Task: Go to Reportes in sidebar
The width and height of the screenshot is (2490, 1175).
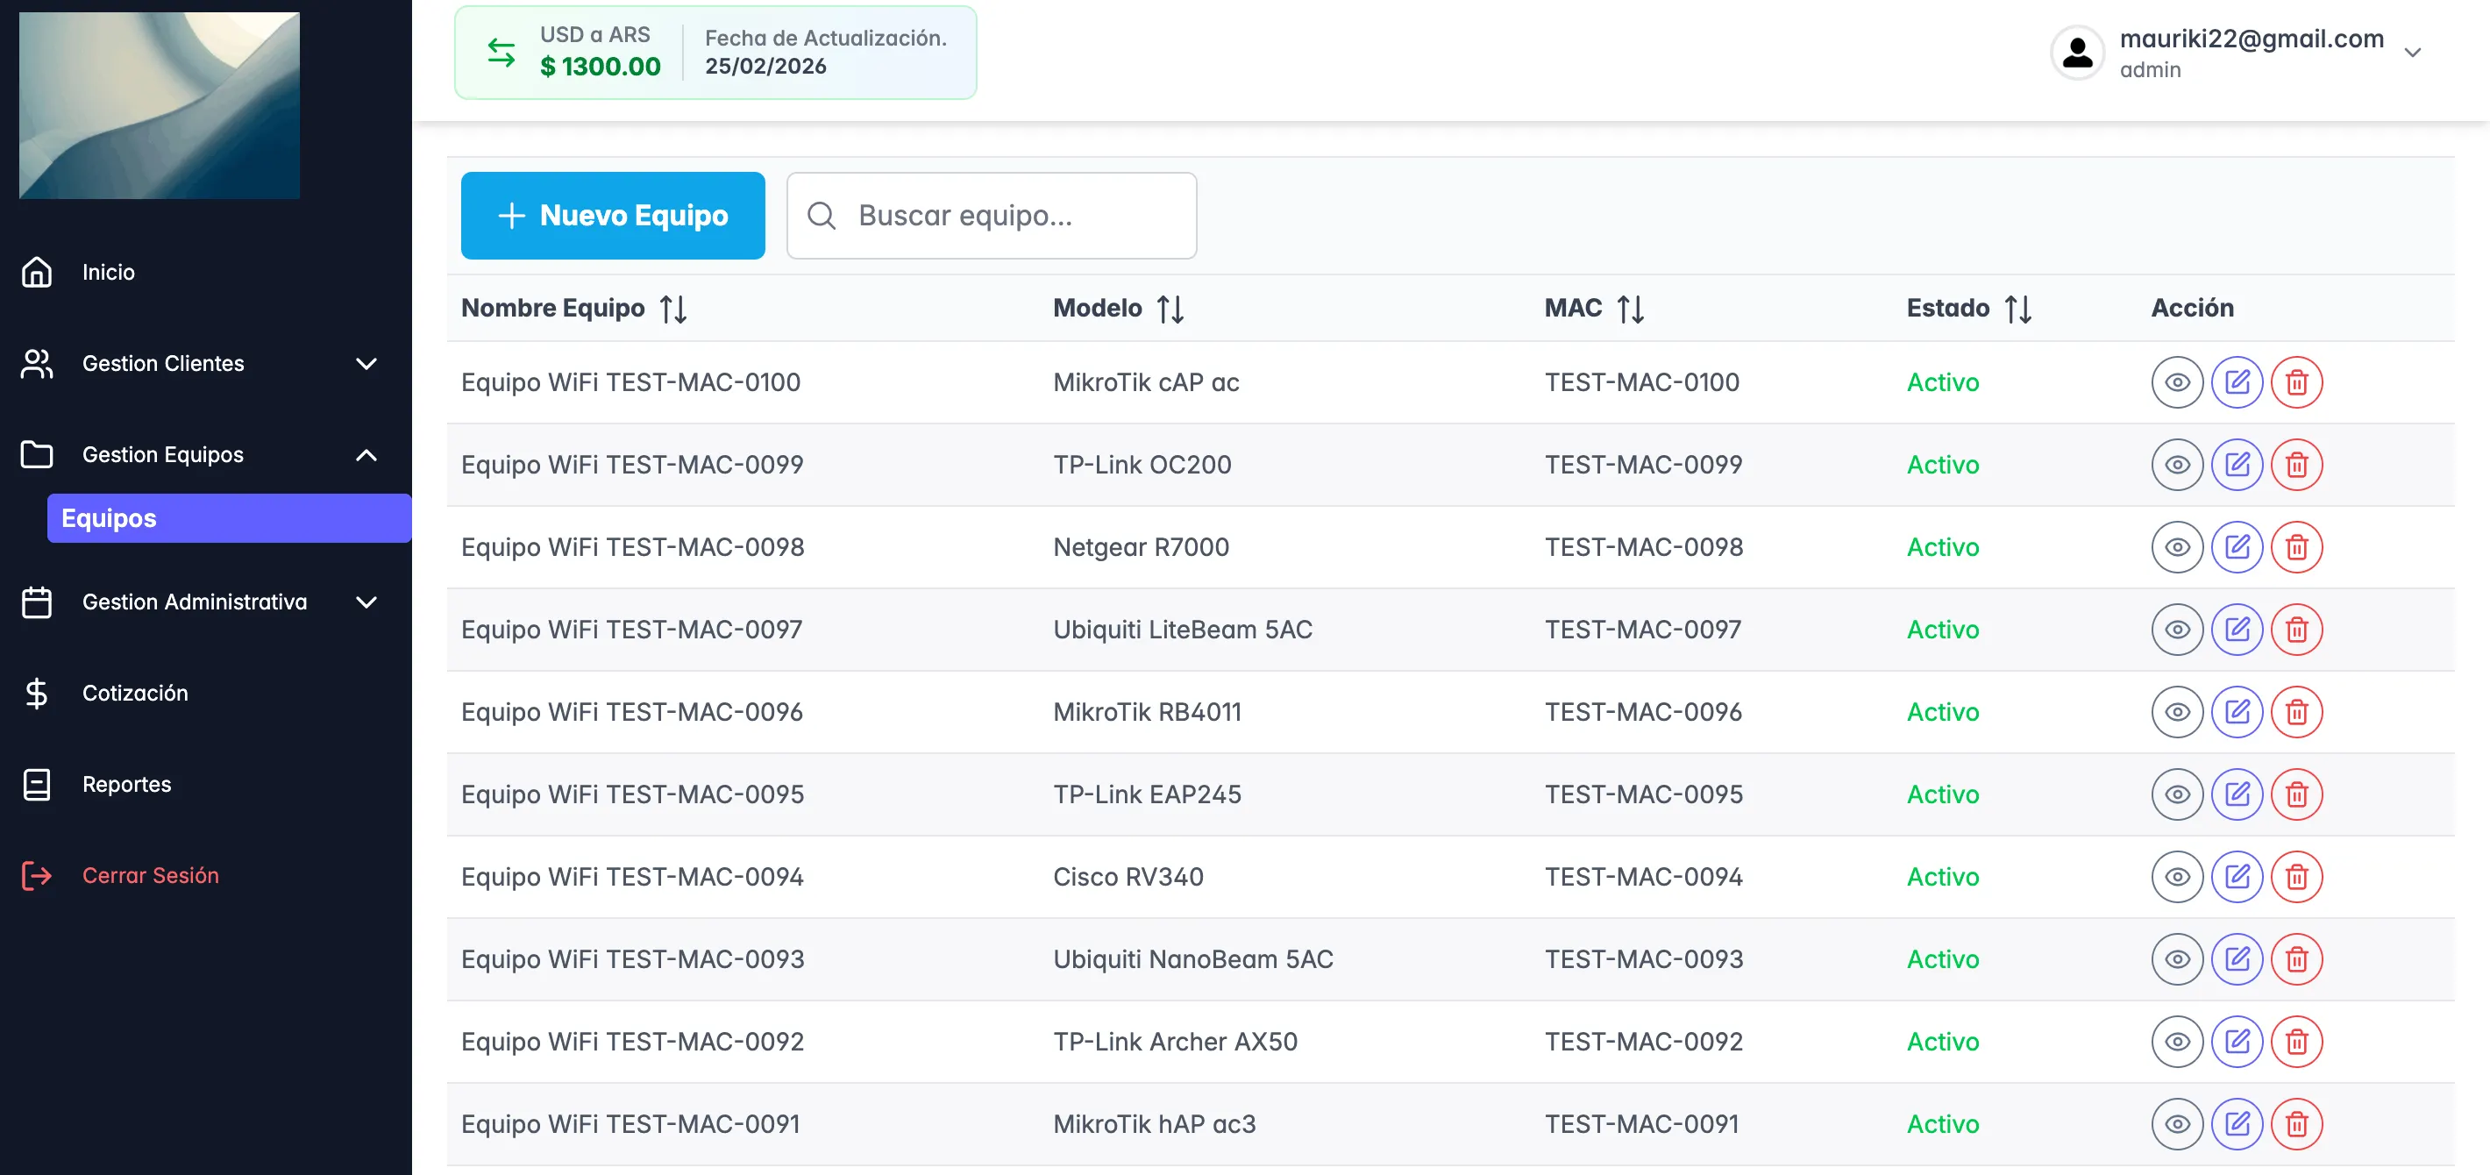Action: (x=125, y=784)
